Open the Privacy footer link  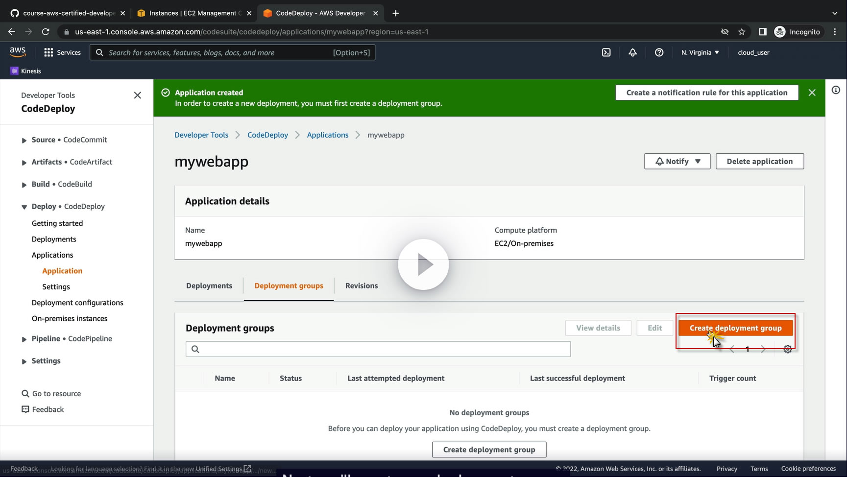point(726,469)
